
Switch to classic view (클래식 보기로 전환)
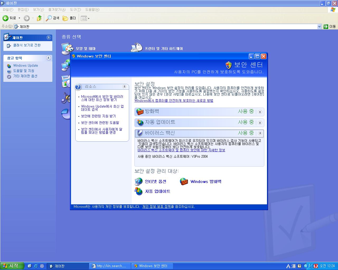pyautogui.click(x=27, y=45)
